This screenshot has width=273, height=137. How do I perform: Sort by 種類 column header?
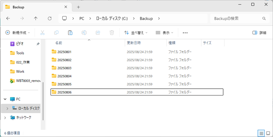pos(172,43)
